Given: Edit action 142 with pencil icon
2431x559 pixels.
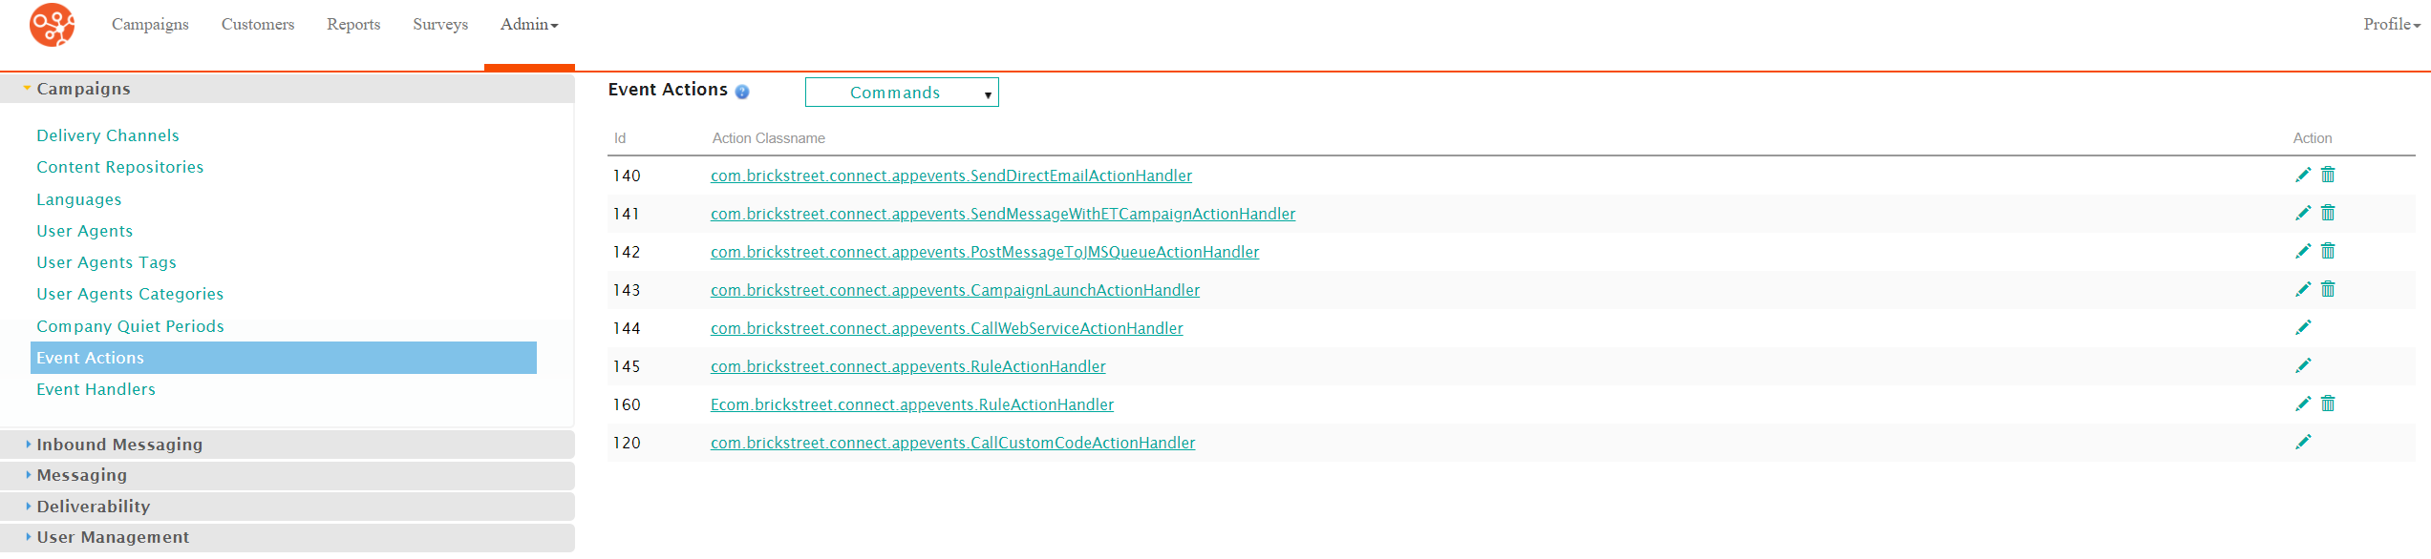Looking at the screenshot, I should 2303,251.
